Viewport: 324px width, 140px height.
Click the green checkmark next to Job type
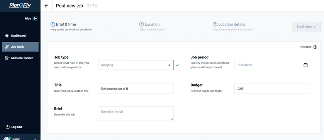[177, 65]
